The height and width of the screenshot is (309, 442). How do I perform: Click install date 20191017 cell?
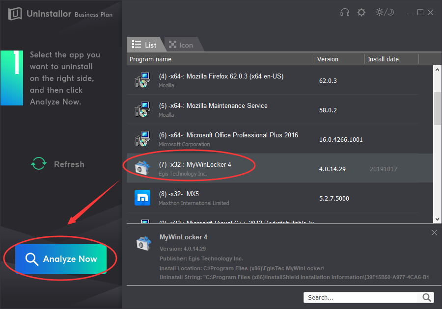tap(384, 169)
